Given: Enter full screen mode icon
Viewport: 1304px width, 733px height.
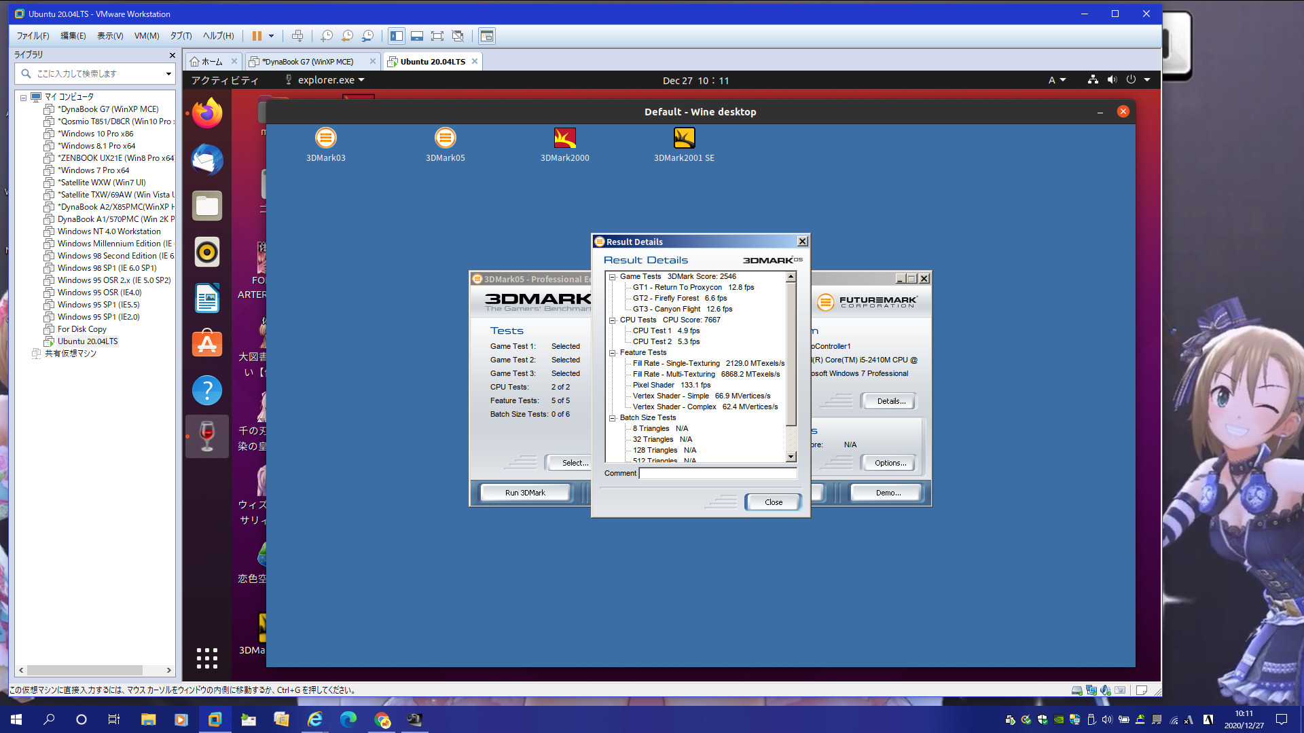Looking at the screenshot, I should coord(437,36).
